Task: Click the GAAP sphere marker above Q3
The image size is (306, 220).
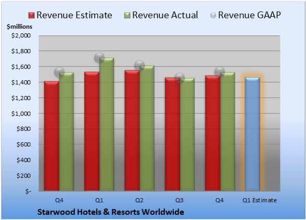Action: click(x=180, y=78)
